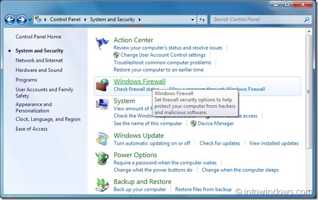Open Network and Internet category
The width and height of the screenshot is (318, 200).
point(39,60)
